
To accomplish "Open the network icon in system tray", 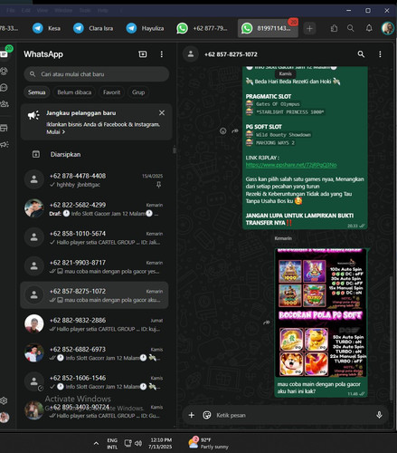I will (x=128, y=443).
